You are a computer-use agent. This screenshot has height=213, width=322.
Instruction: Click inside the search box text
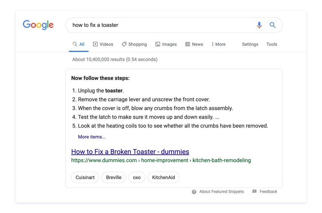coord(95,25)
